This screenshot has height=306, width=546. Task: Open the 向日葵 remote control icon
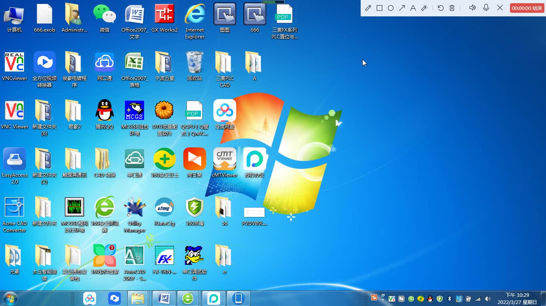click(195, 163)
